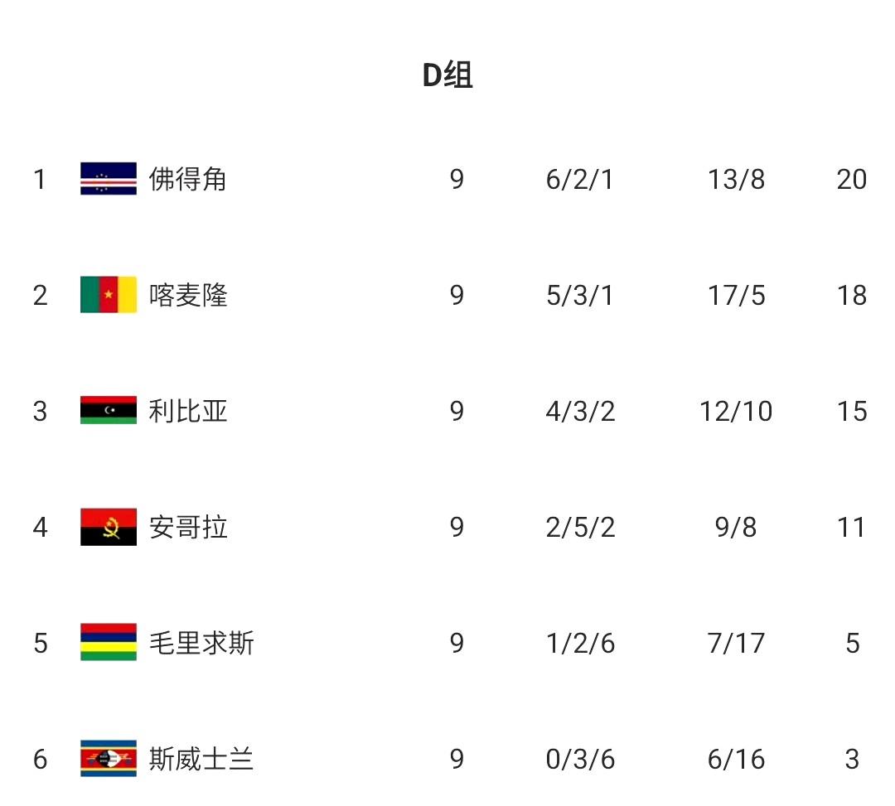
Task: Open team 喀麦隆 from the standings
Action: (x=188, y=295)
